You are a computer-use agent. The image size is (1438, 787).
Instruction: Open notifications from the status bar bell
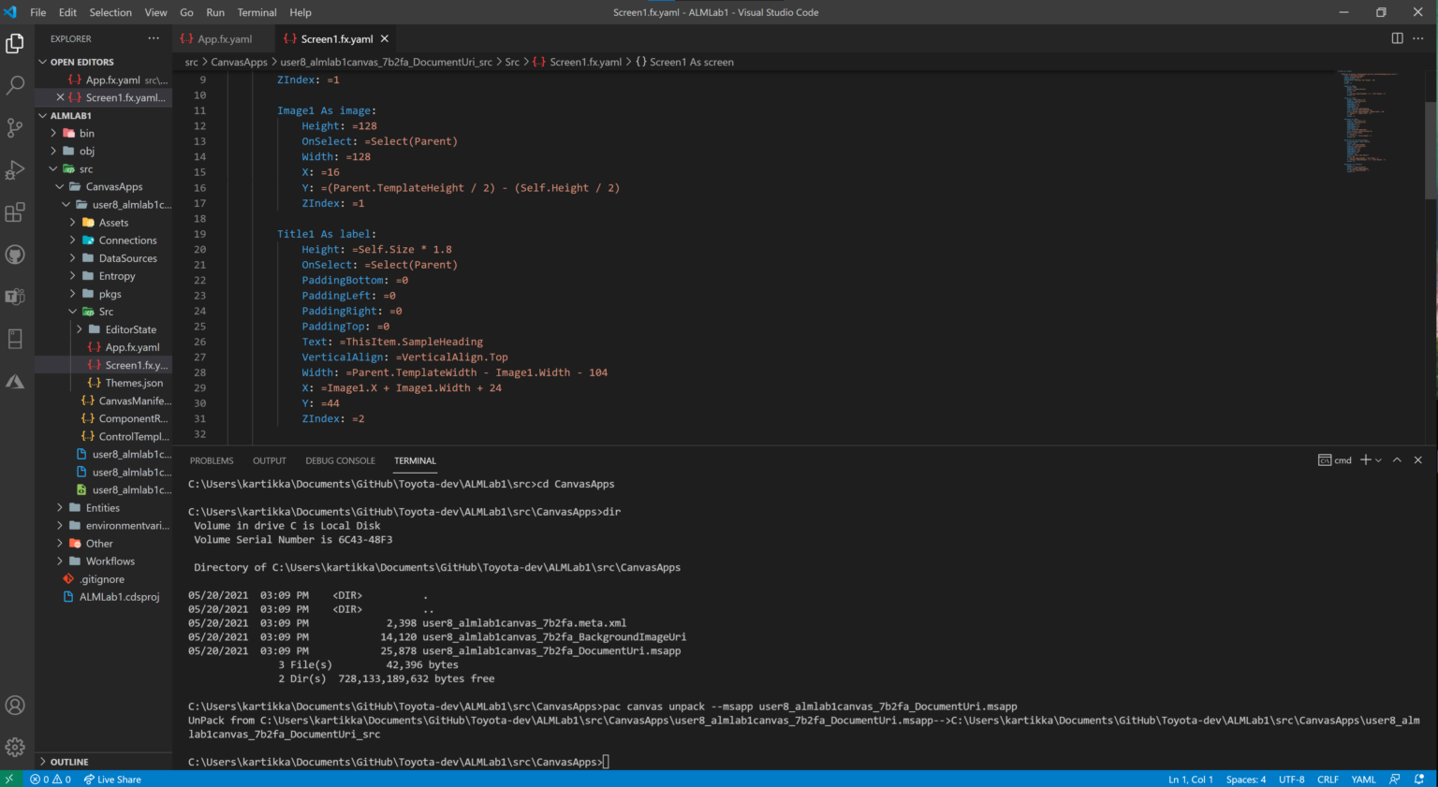click(x=1421, y=779)
